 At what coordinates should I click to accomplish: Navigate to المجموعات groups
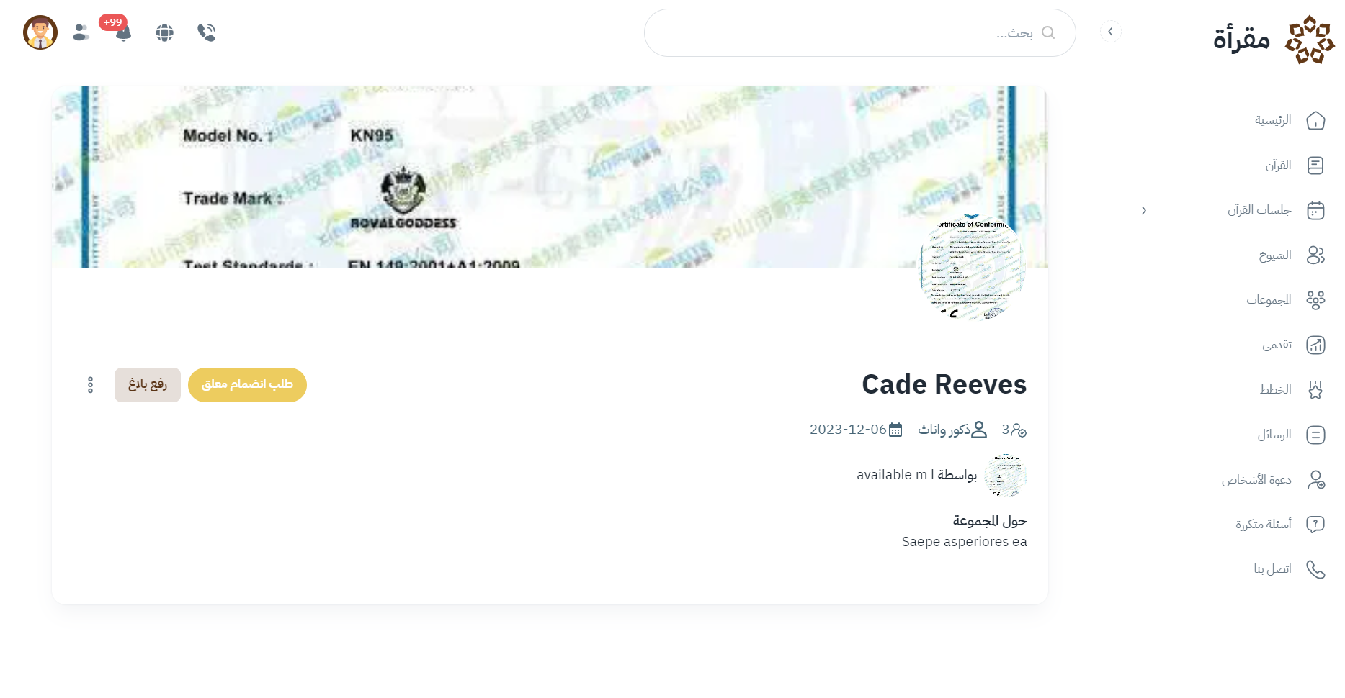(1284, 300)
